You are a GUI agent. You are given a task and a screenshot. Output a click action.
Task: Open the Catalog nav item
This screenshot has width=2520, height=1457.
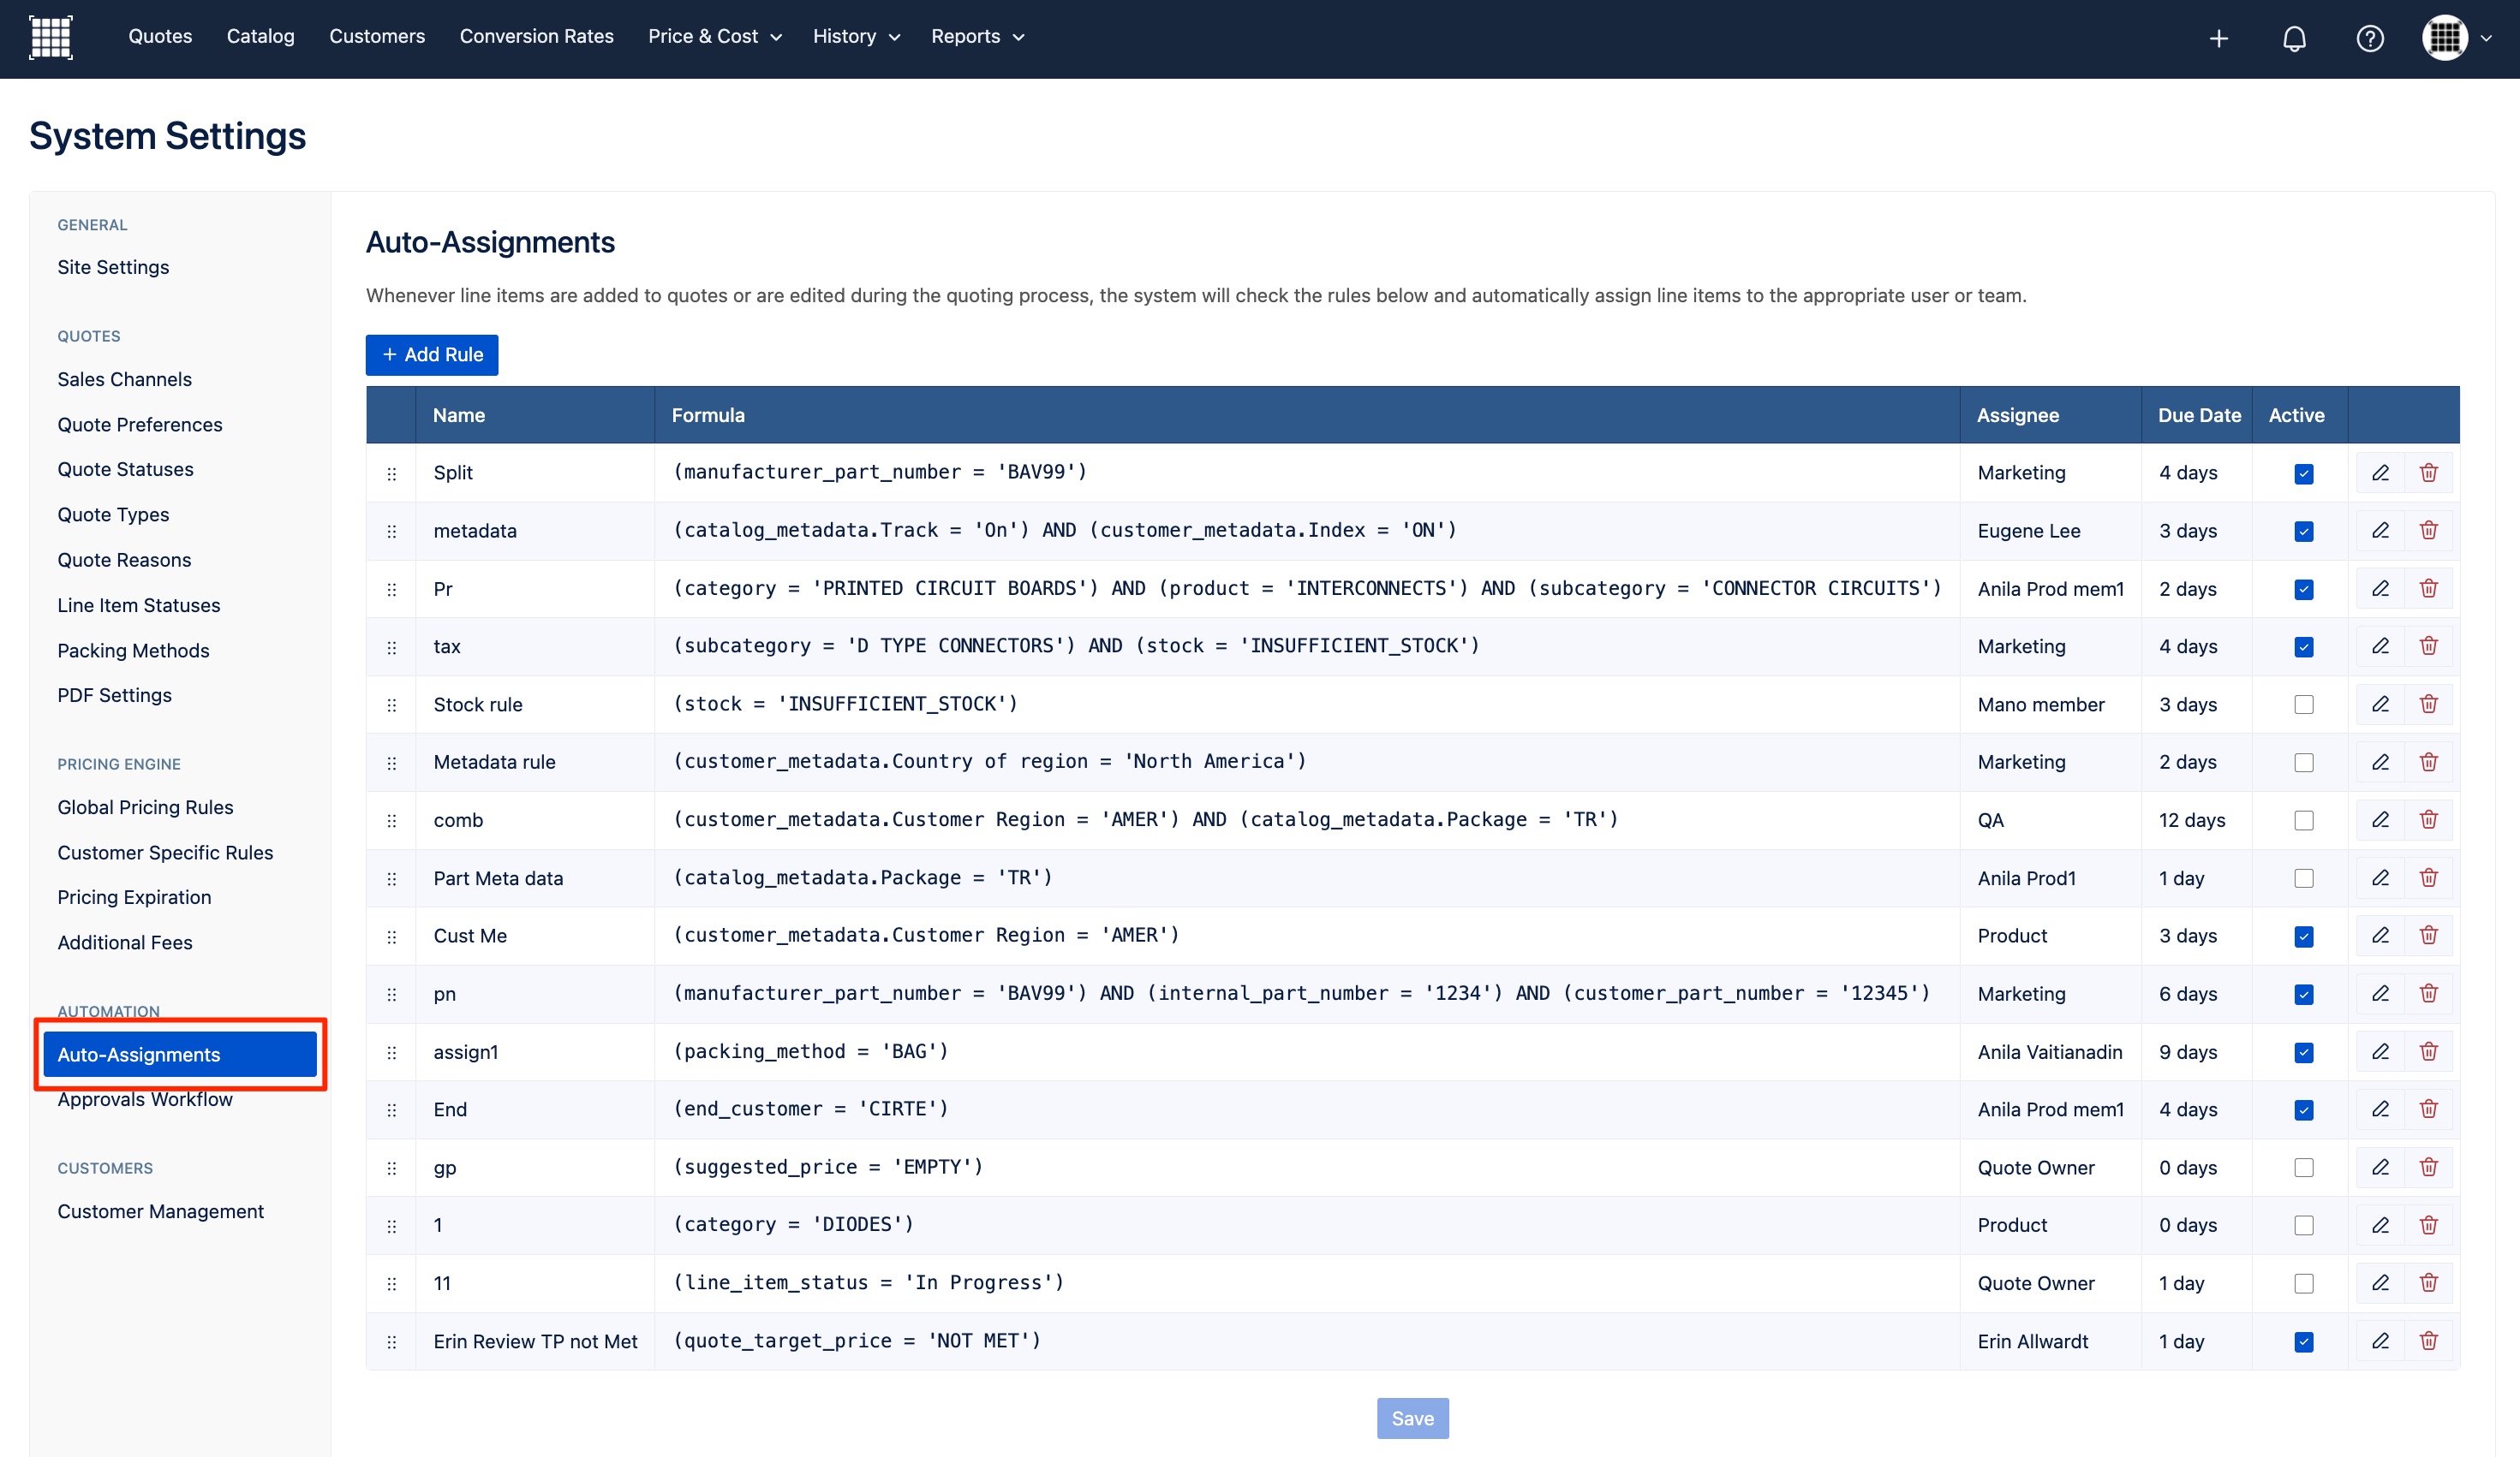tap(260, 37)
